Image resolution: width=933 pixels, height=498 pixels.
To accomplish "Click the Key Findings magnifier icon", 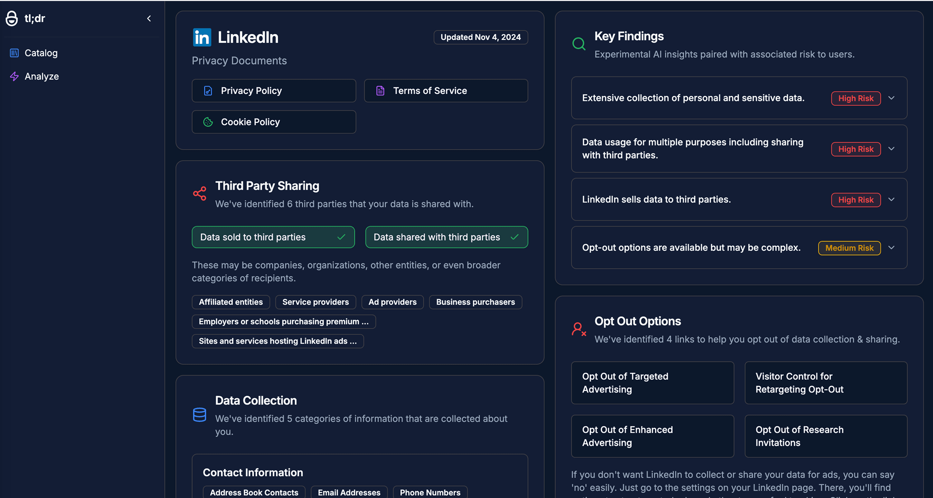I will coord(578,44).
